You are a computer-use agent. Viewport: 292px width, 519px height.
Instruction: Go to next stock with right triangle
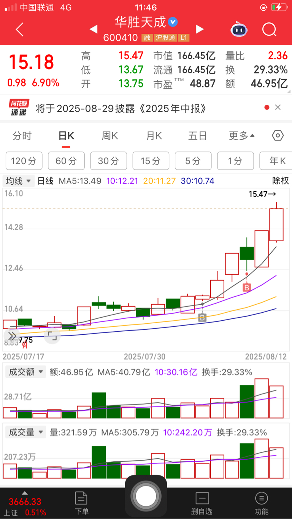(x=200, y=29)
